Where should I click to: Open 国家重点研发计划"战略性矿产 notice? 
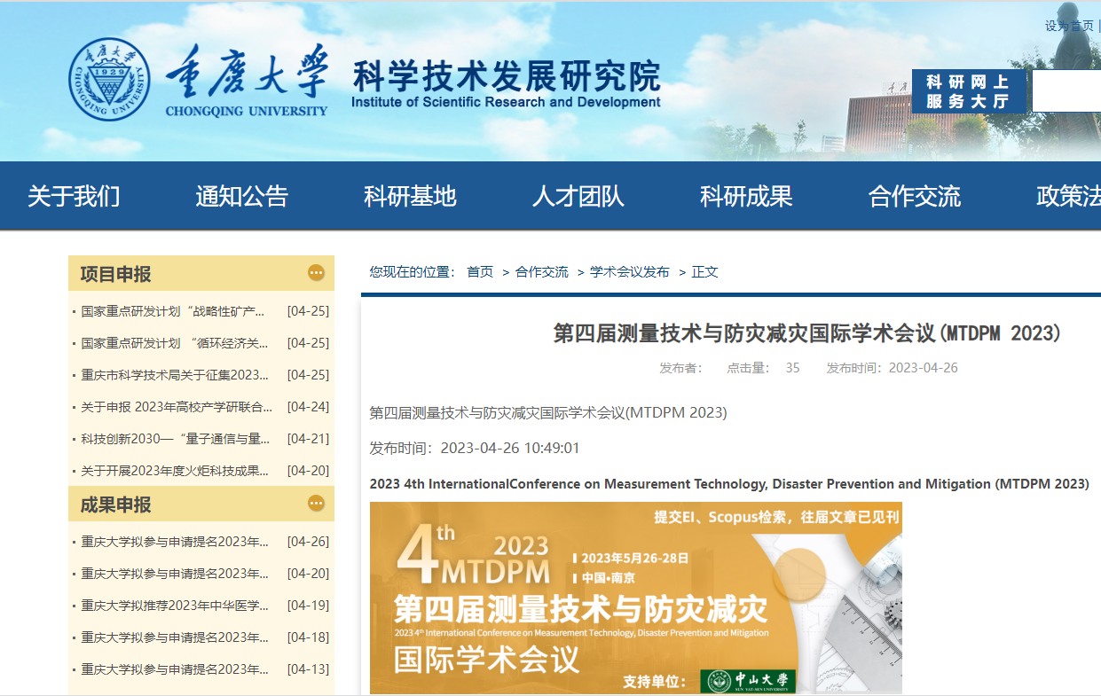173,311
